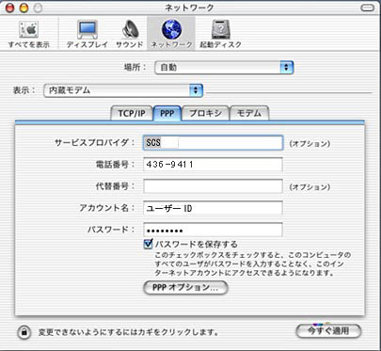This screenshot has width=381, height=351.
Task: Switch to the プロキシ tab
Action: click(206, 113)
